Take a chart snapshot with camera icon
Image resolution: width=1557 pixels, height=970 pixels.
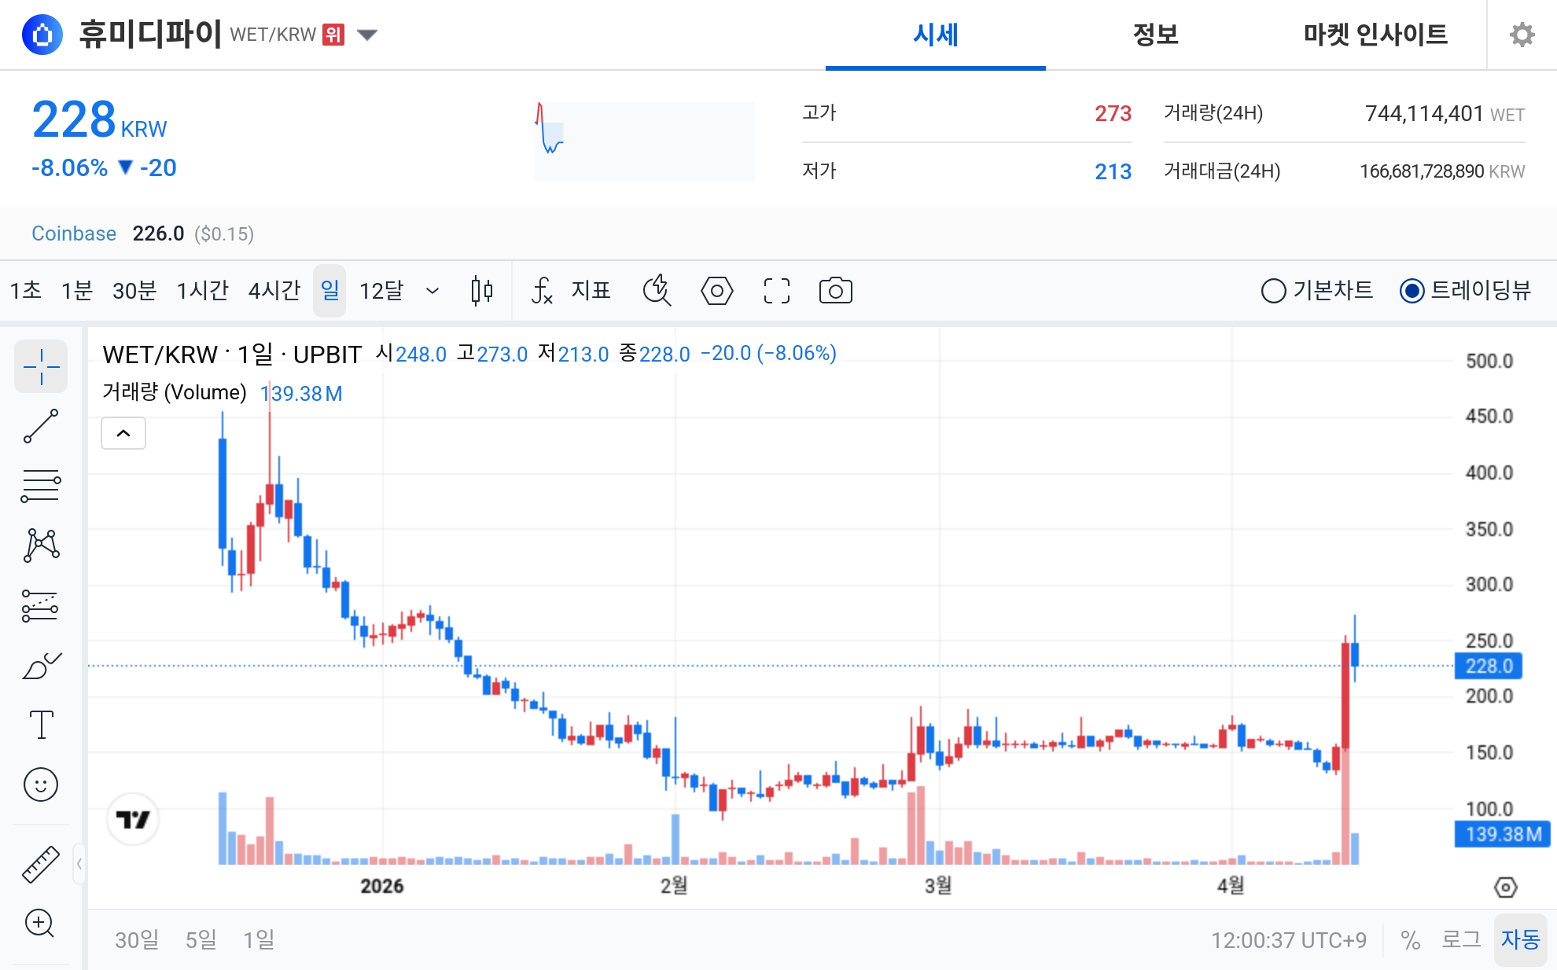point(836,290)
